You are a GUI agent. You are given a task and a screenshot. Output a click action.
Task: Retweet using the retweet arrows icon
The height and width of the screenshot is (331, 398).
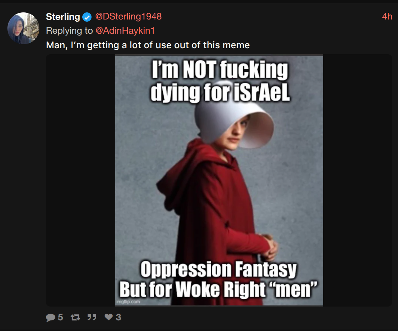point(75,317)
